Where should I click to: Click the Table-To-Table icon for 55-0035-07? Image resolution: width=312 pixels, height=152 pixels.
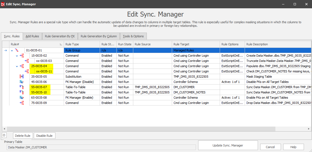pyautogui.click(x=22, y=87)
